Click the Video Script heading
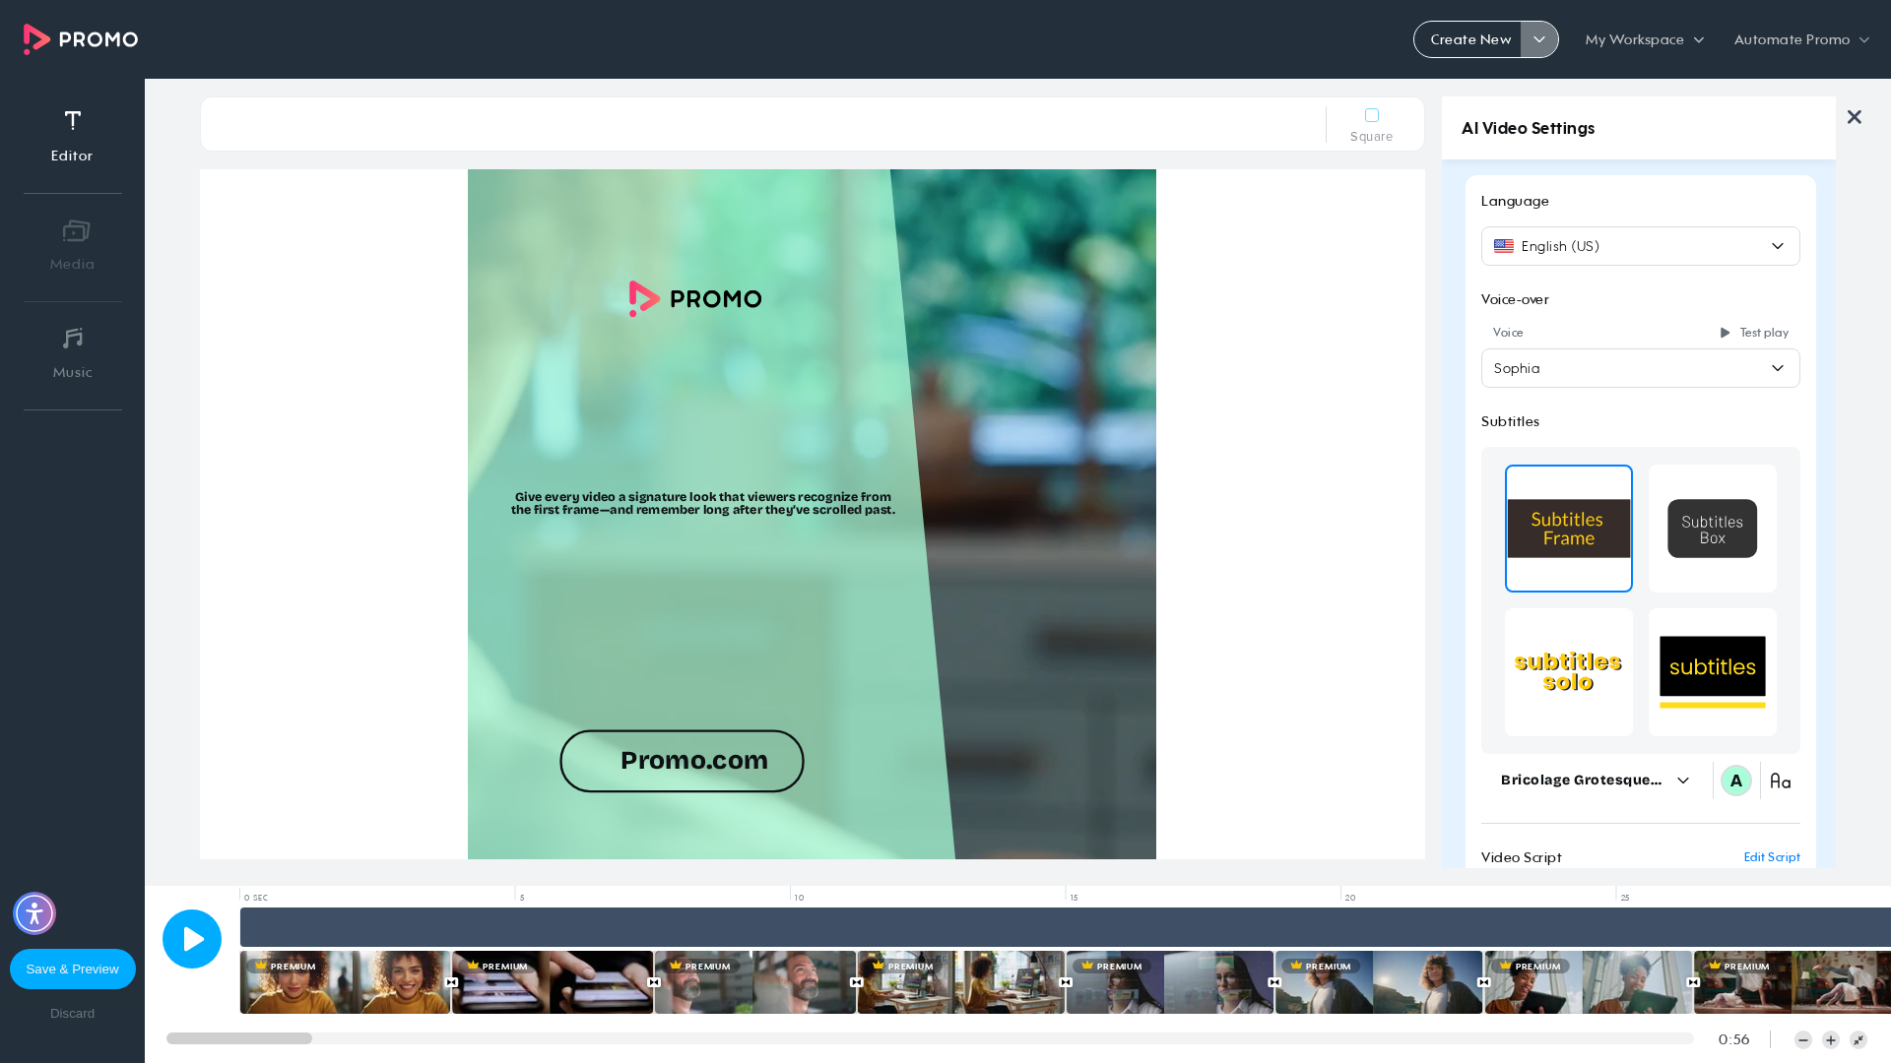This screenshot has width=1891, height=1063. pos(1521,857)
